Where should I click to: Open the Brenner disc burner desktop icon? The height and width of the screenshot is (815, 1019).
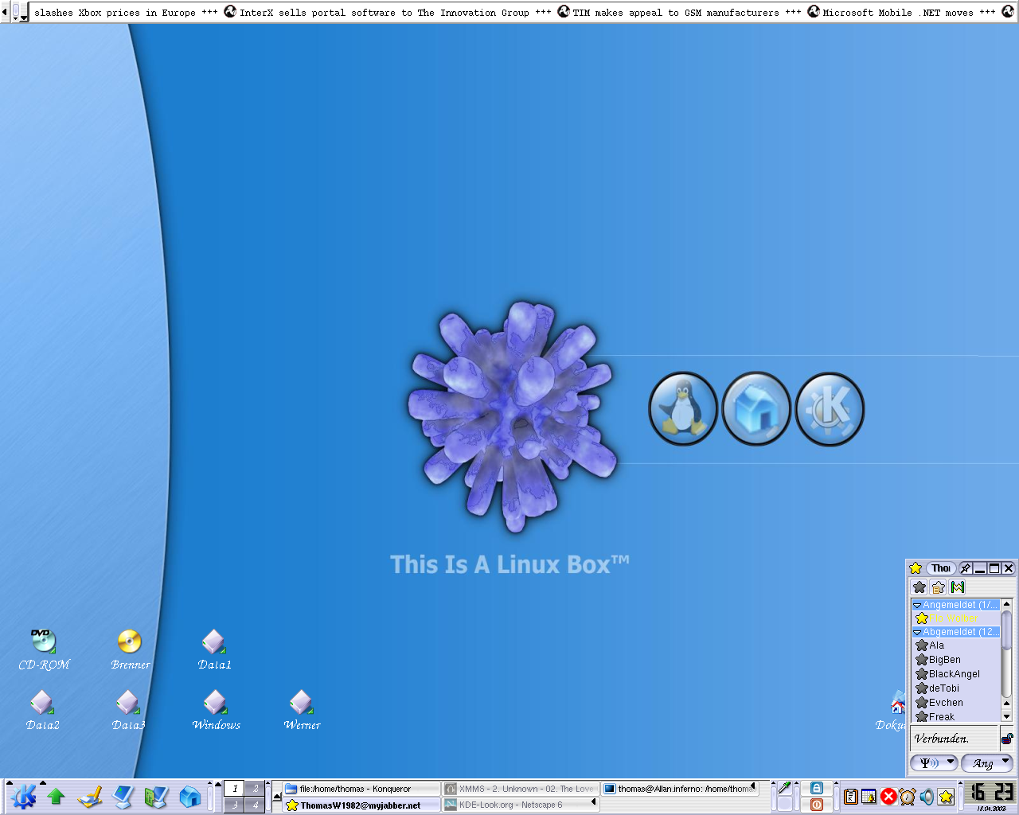click(130, 649)
